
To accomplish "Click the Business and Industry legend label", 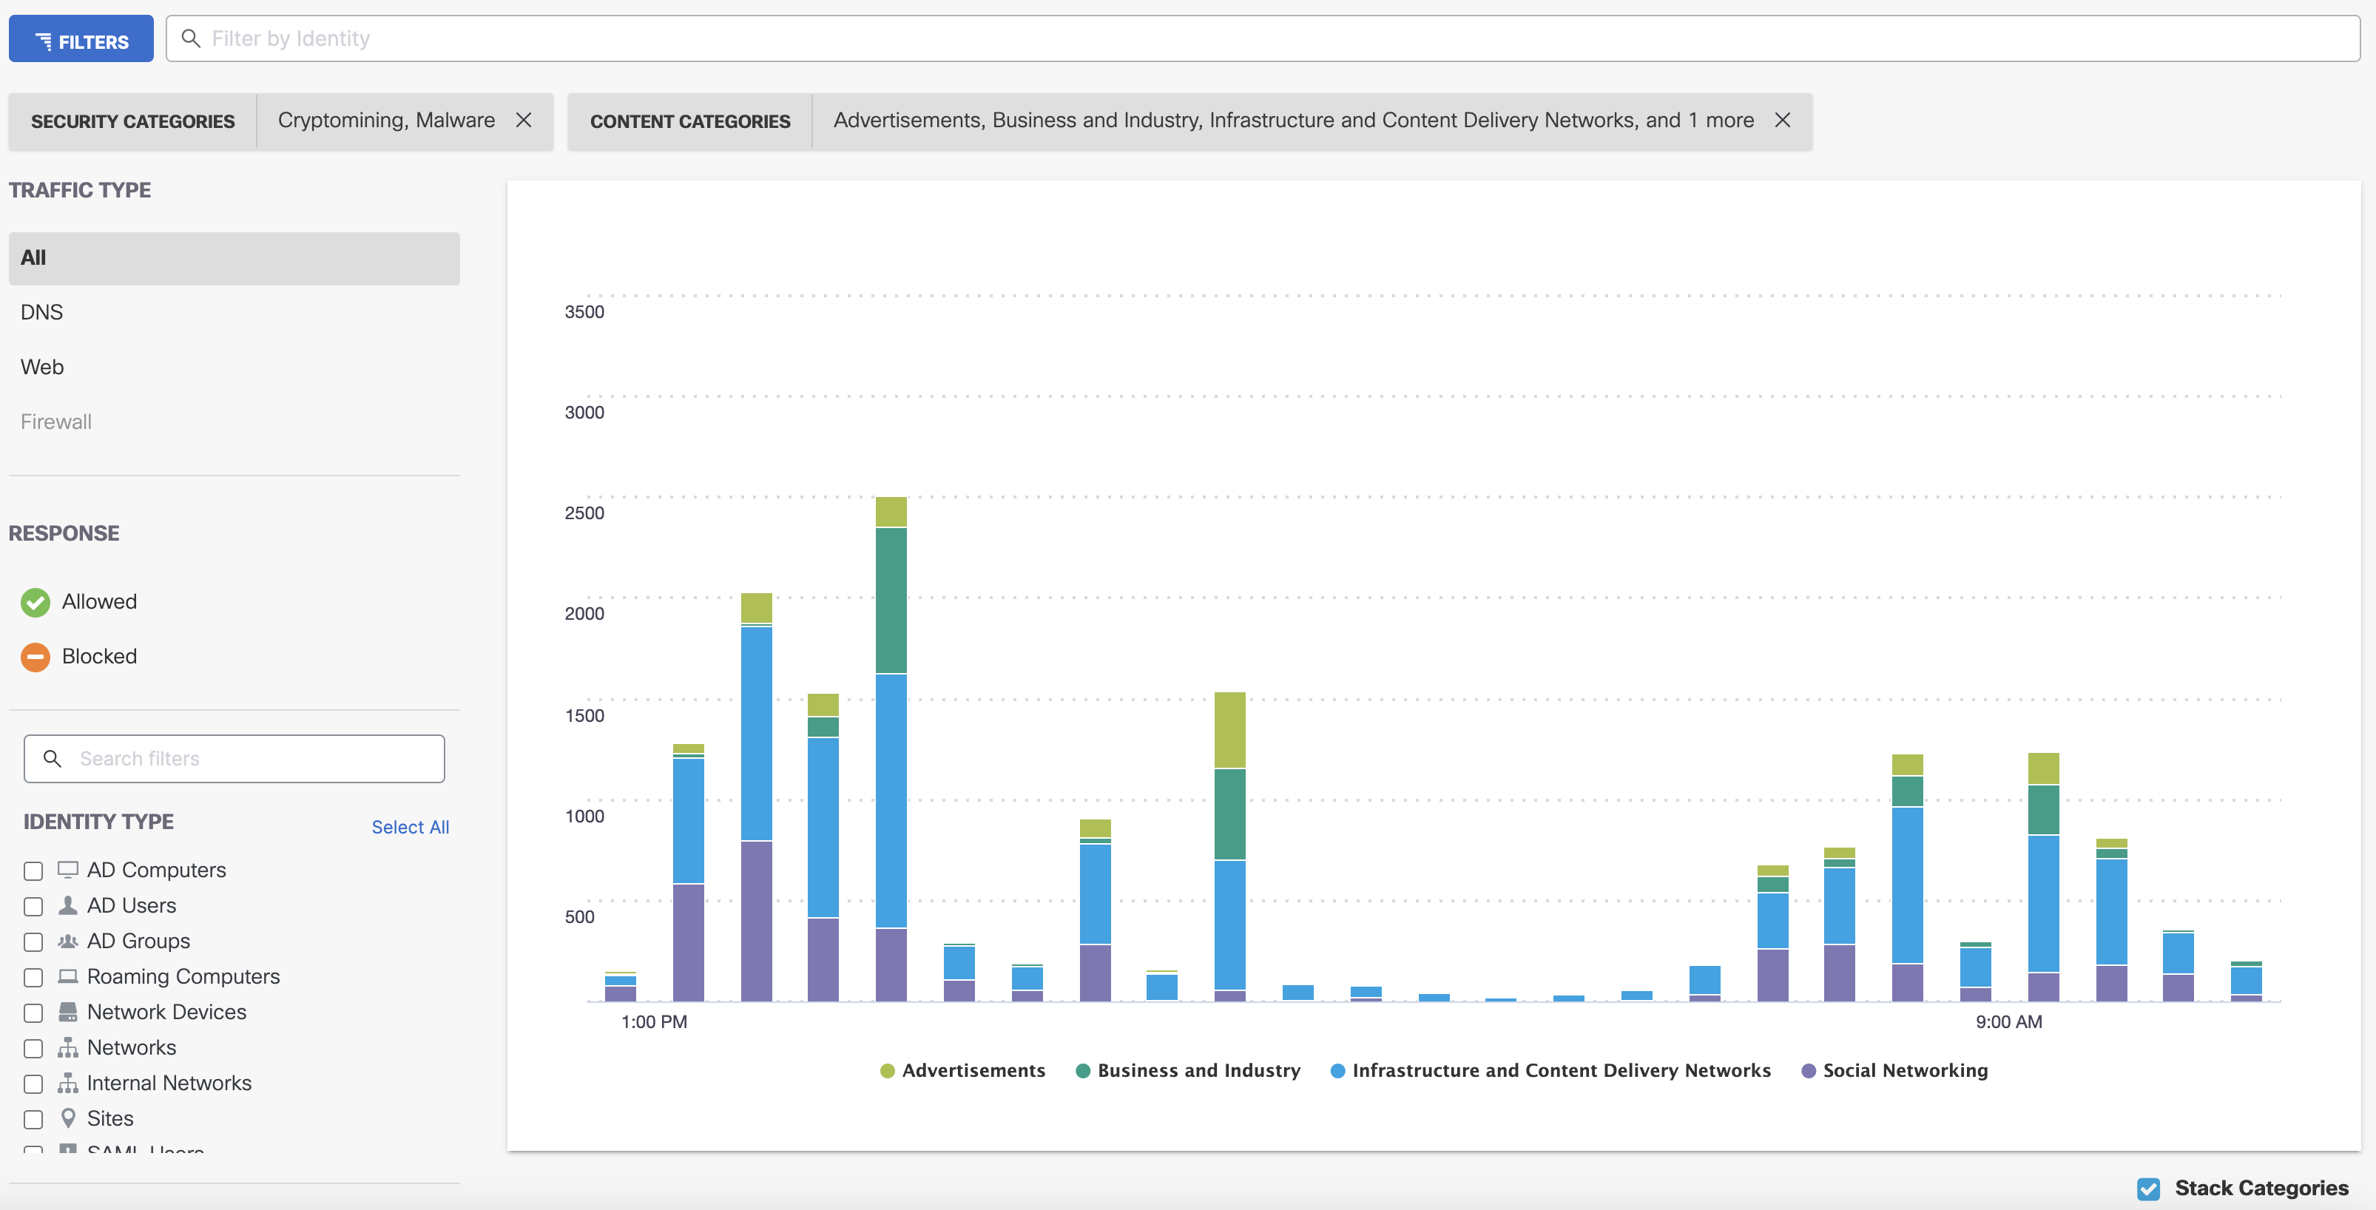I will [x=1199, y=1071].
